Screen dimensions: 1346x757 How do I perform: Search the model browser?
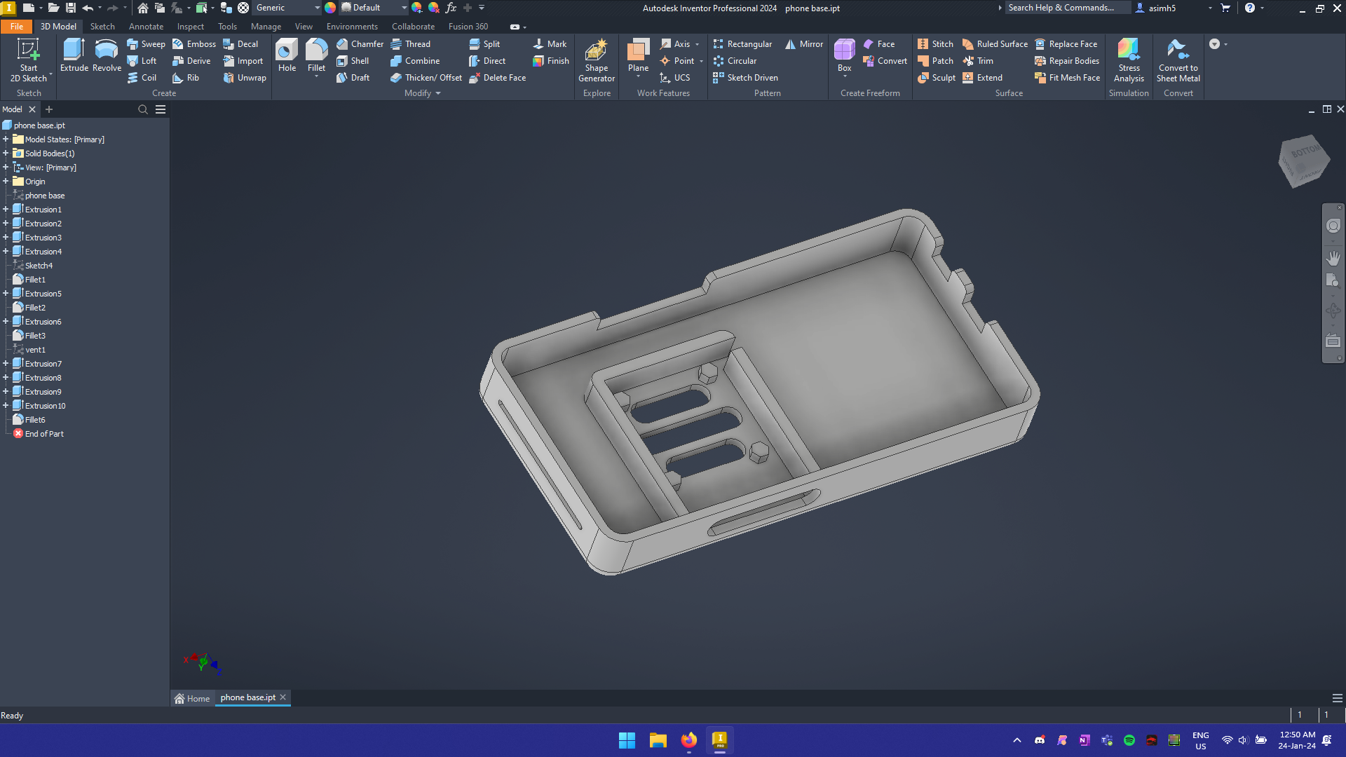[143, 109]
